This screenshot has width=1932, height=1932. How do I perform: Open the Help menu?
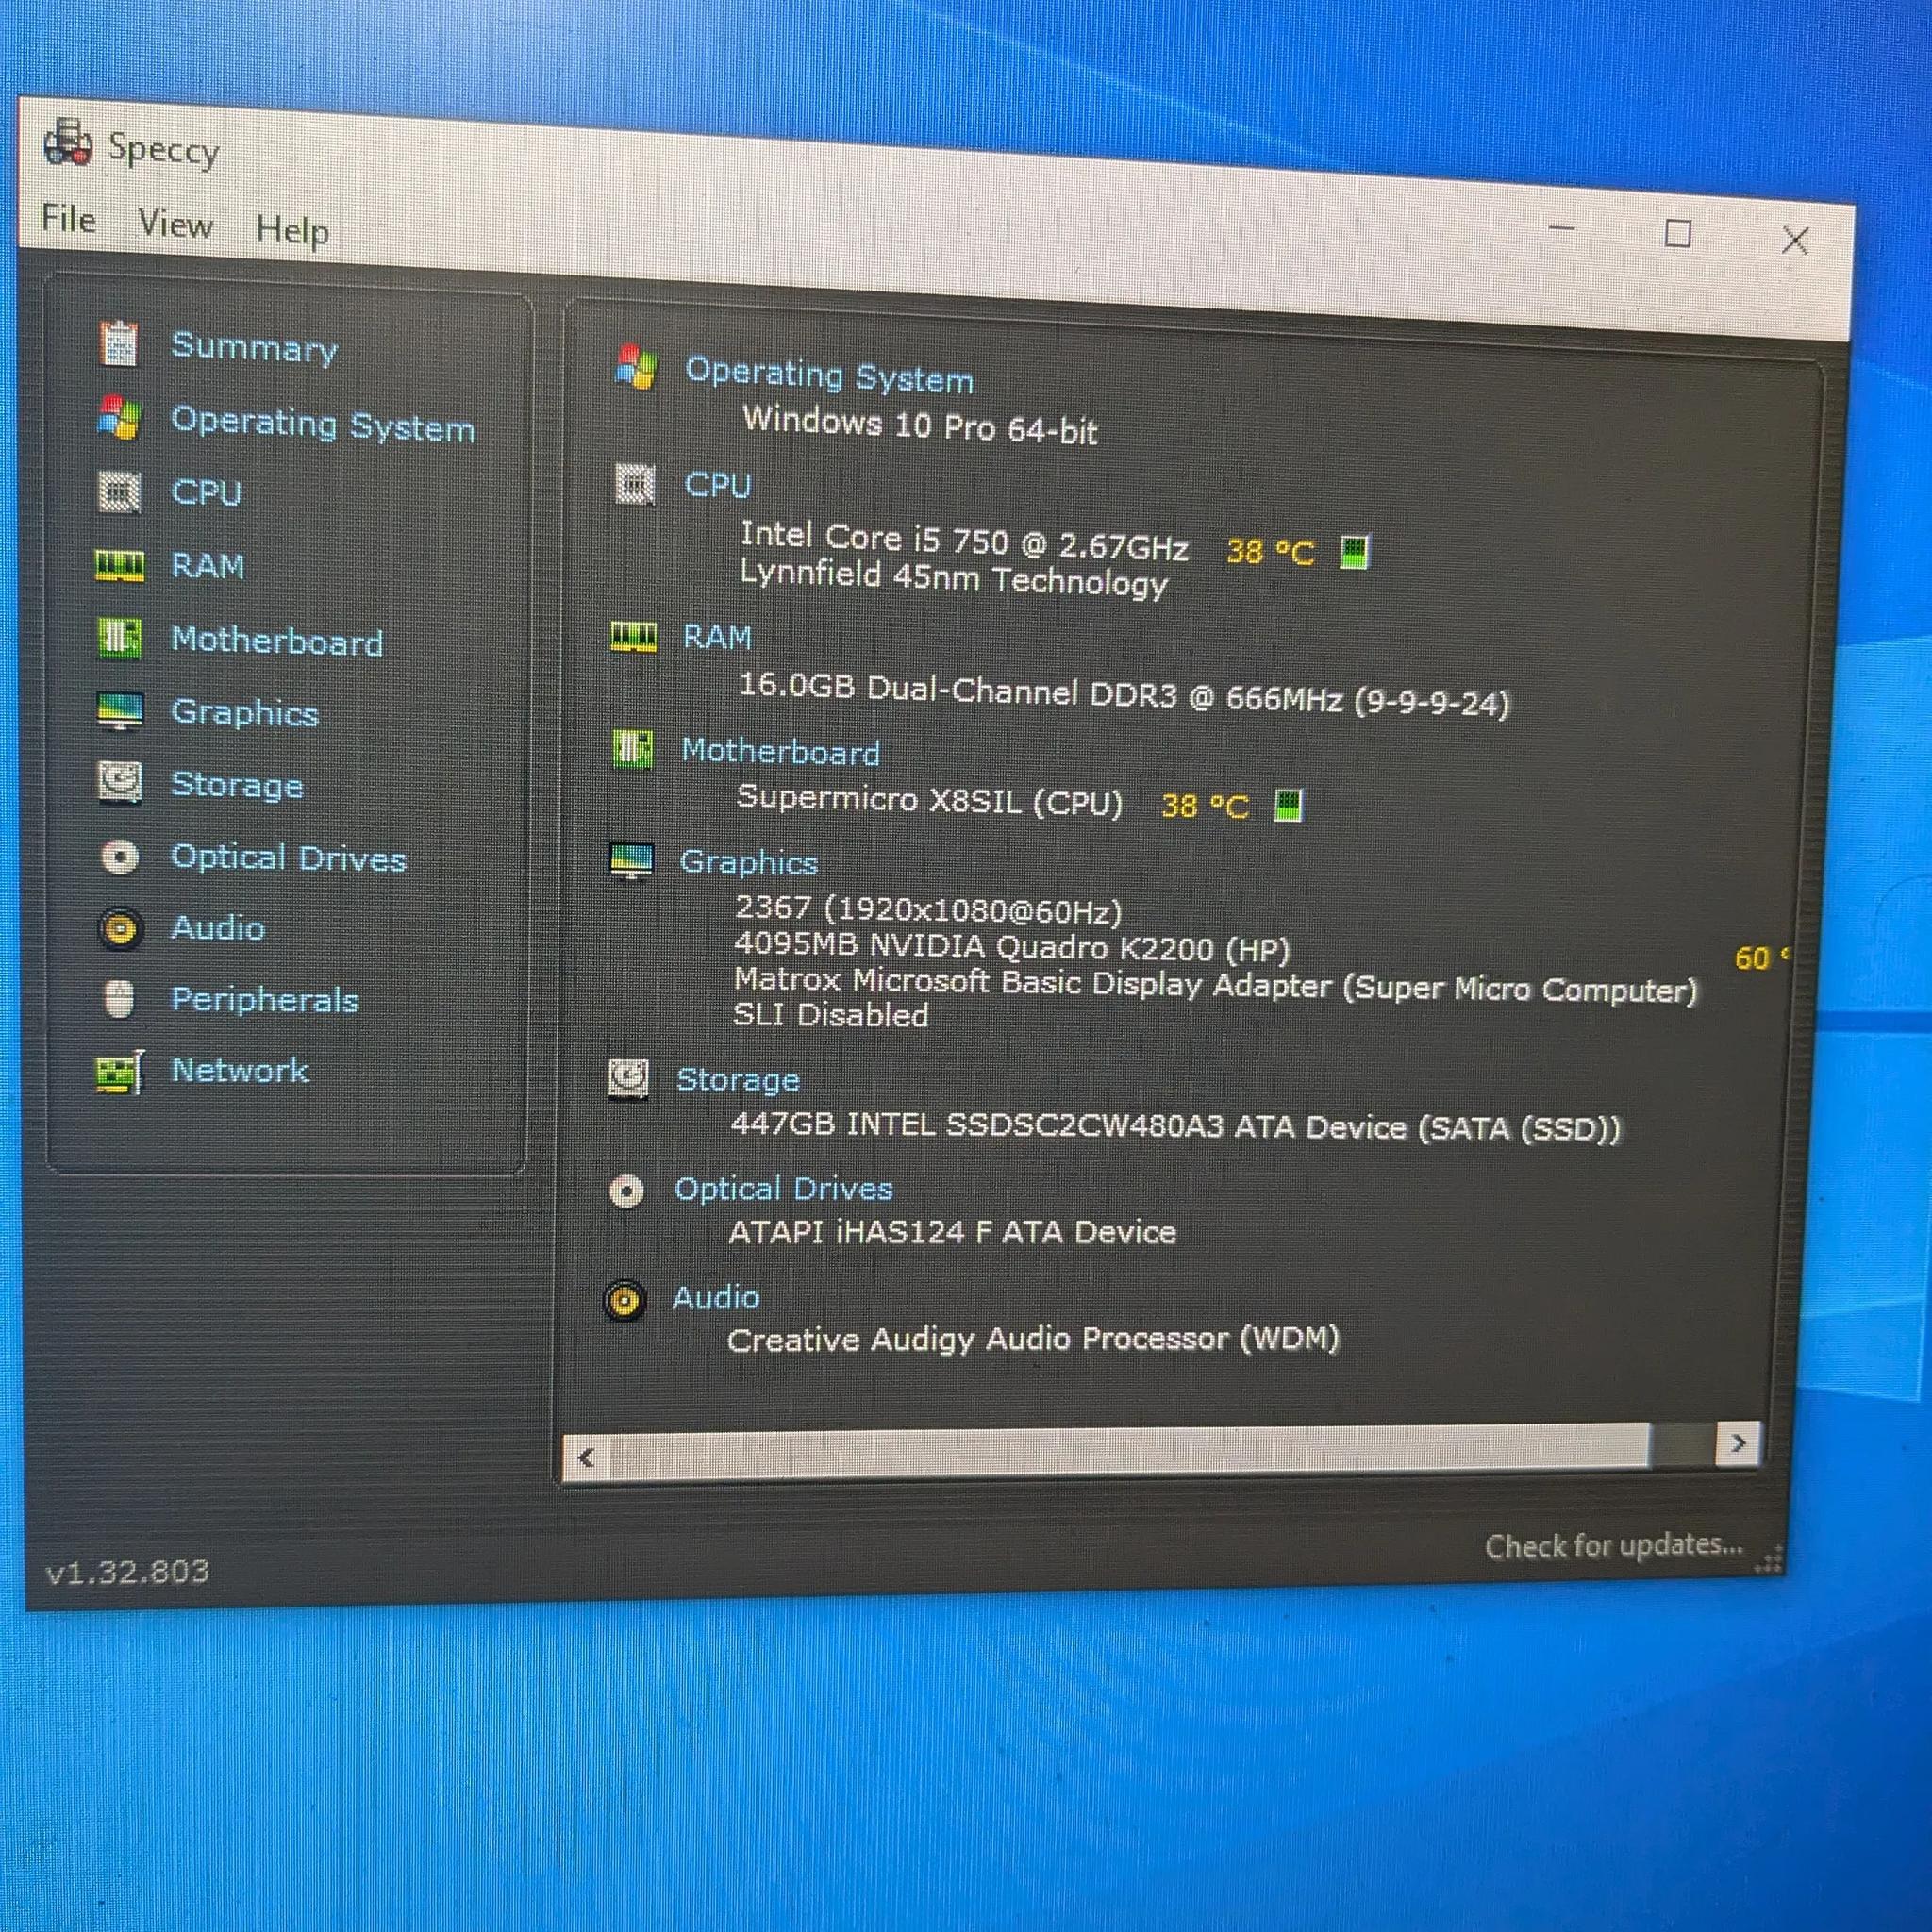pyautogui.click(x=292, y=230)
